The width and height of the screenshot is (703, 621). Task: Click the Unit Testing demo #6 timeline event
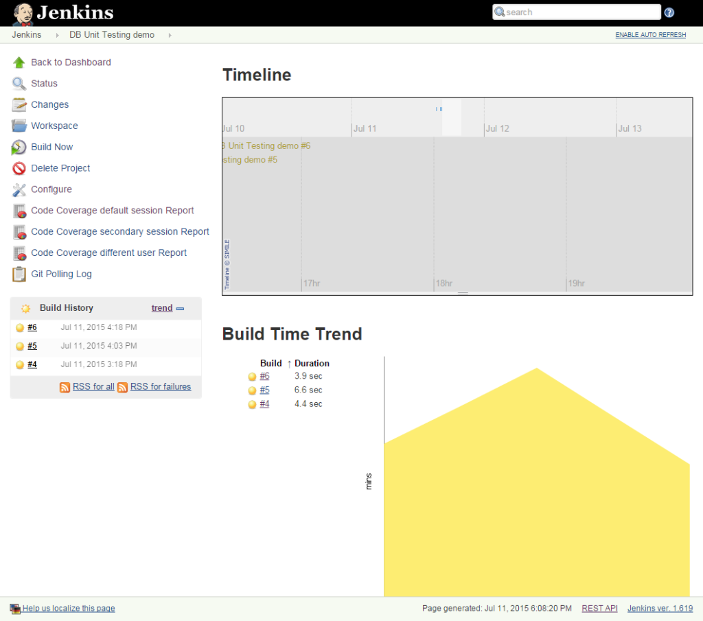267,146
